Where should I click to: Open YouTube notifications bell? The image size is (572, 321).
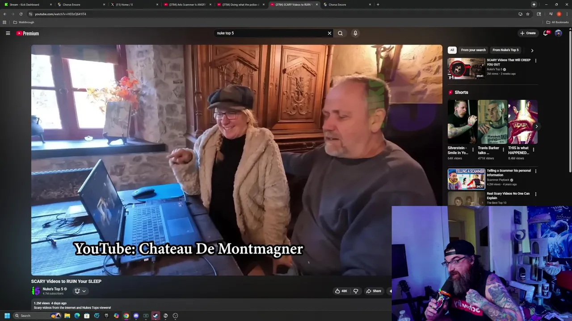pos(546,33)
